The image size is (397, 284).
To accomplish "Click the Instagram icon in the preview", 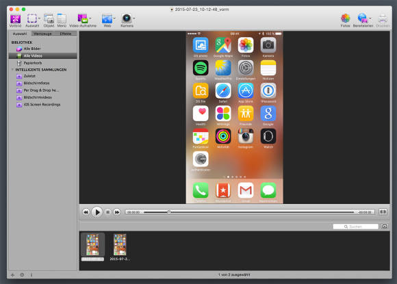I will tap(246, 136).
